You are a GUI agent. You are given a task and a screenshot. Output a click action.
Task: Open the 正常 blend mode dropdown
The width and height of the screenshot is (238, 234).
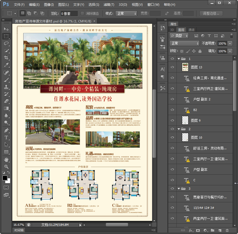pos(185,43)
